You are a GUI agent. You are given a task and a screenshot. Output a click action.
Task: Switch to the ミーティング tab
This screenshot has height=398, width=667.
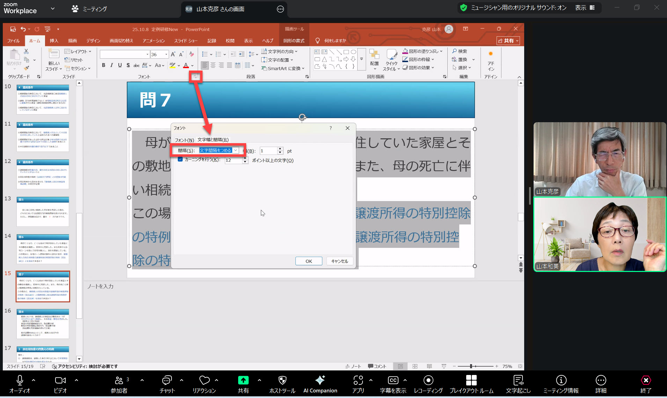coord(89,9)
